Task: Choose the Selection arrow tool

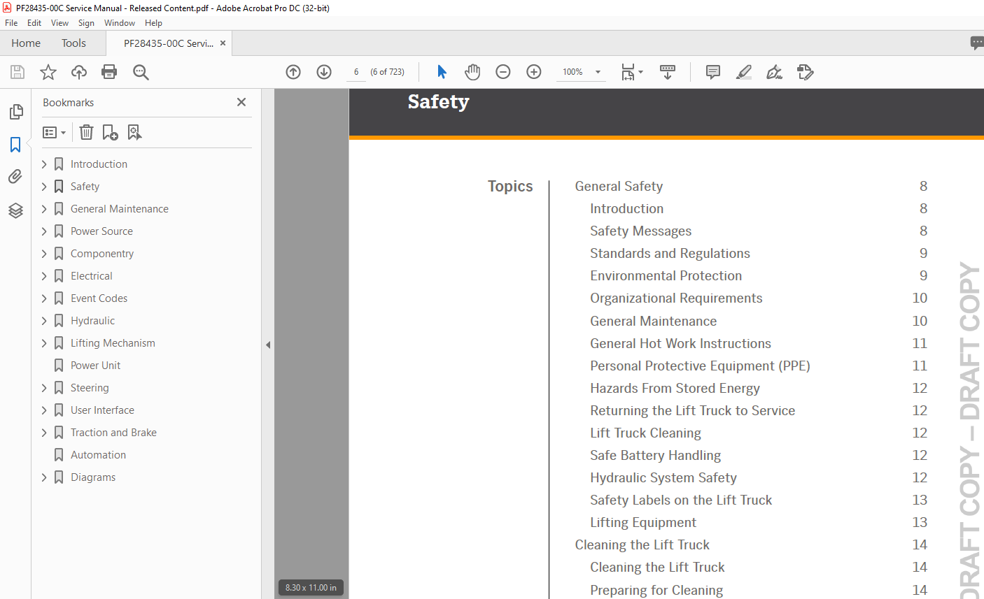Action: tap(442, 72)
